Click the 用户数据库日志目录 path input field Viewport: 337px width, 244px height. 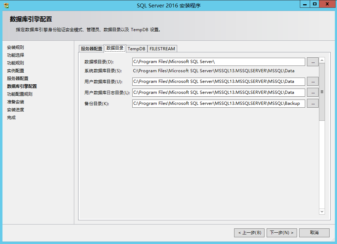(219, 92)
